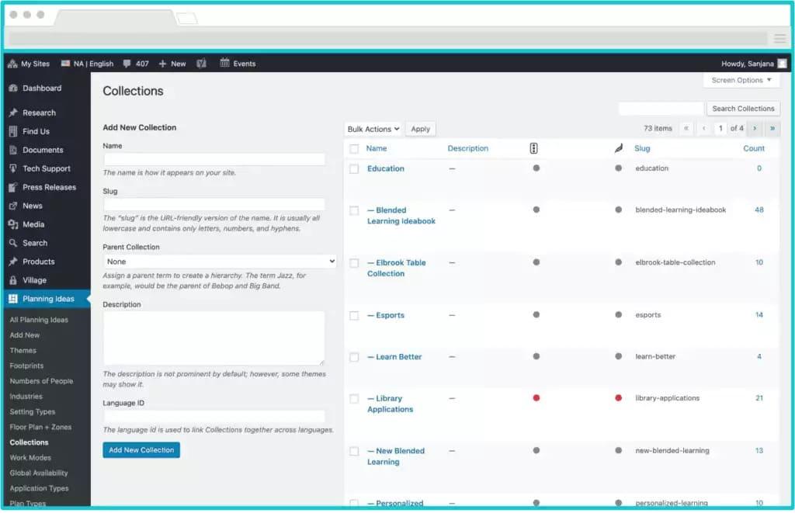Open count 48 for Blended Learning Ideabook
The height and width of the screenshot is (513, 795).
point(759,210)
